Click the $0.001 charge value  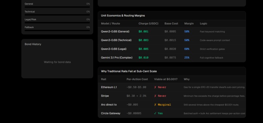(143, 31)
